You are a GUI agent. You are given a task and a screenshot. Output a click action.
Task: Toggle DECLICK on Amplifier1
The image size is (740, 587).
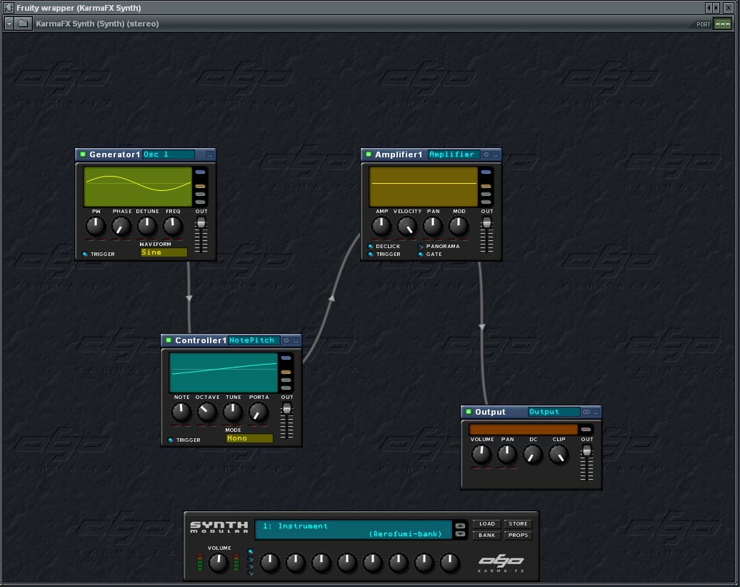(x=371, y=246)
